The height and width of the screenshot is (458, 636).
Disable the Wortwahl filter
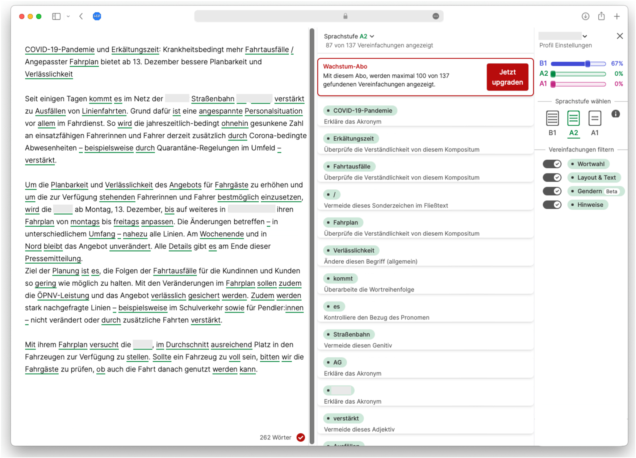(552, 164)
